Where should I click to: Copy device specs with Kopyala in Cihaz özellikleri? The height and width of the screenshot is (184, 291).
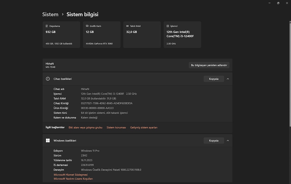214,79
